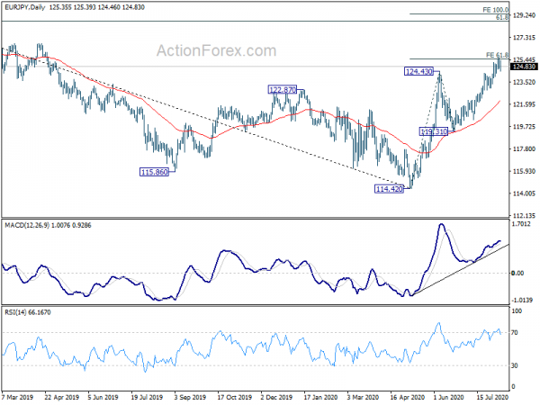540x405 pixels.
Task: Click the RSI(14) 66.1670 indicator label
Action: pos(28,312)
